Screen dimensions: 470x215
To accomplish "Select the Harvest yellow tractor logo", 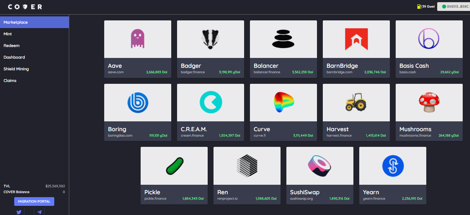I will 356,102.
